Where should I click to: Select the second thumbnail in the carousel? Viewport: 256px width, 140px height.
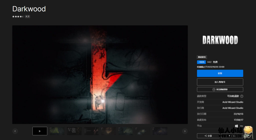[x=57, y=131]
